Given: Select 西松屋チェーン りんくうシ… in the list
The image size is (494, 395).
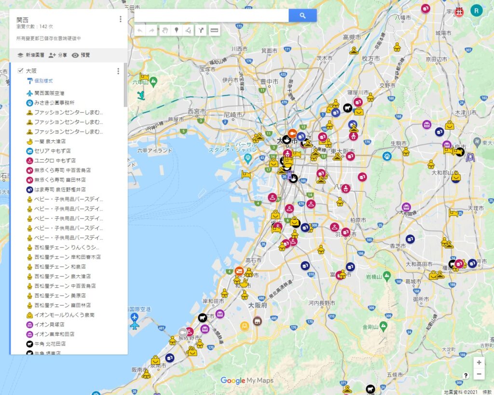Looking at the screenshot, I should [x=67, y=247].
